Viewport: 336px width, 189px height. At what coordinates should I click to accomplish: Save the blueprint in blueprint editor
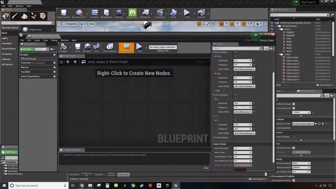(x=78, y=48)
